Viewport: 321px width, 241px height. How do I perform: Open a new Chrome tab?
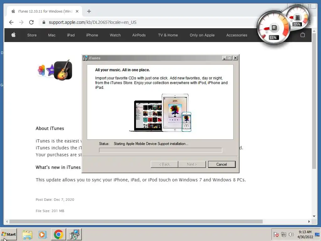pos(89,11)
